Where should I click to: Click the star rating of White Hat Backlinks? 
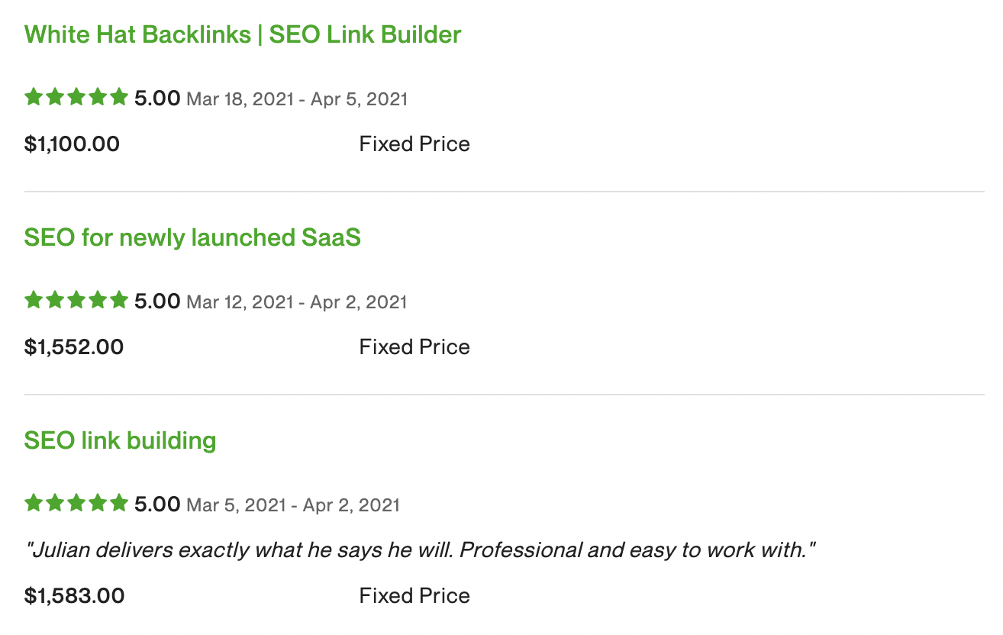[x=76, y=98]
